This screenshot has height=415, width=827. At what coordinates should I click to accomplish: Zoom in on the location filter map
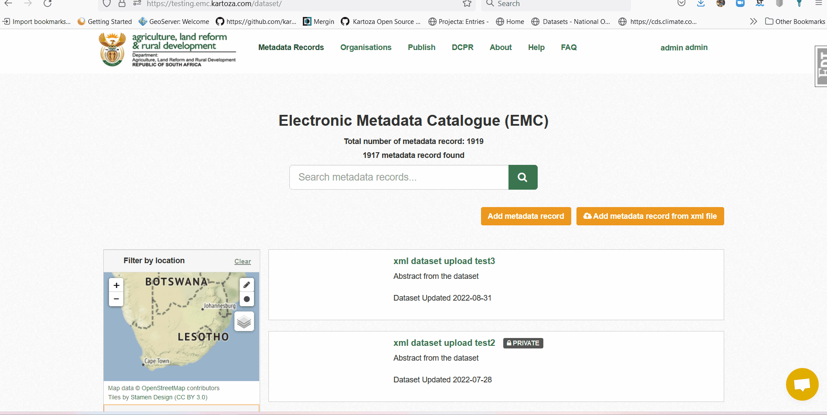pyautogui.click(x=116, y=285)
